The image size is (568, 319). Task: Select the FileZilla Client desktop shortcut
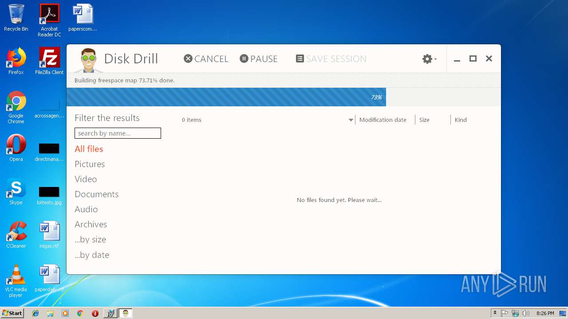pos(49,61)
